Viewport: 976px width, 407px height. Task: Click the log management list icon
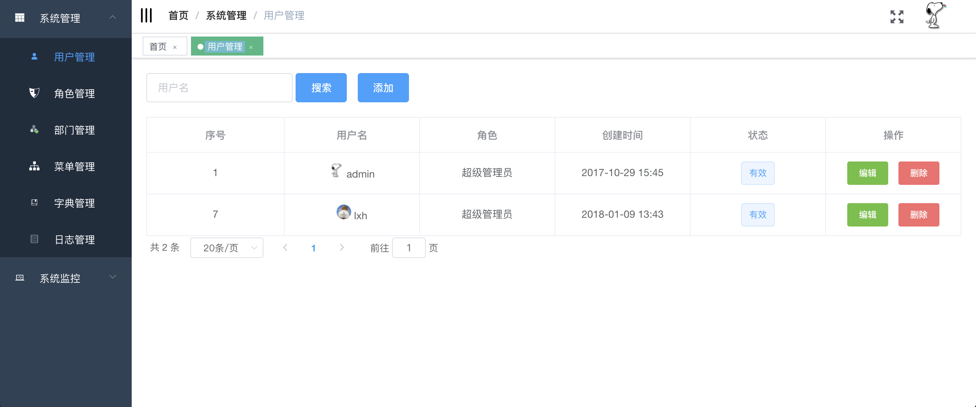[34, 239]
